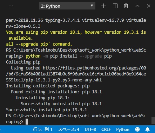Screen dimensions: 155x133
Task: Change the CRLF end-of-line setting
Action: tap(106, 129)
